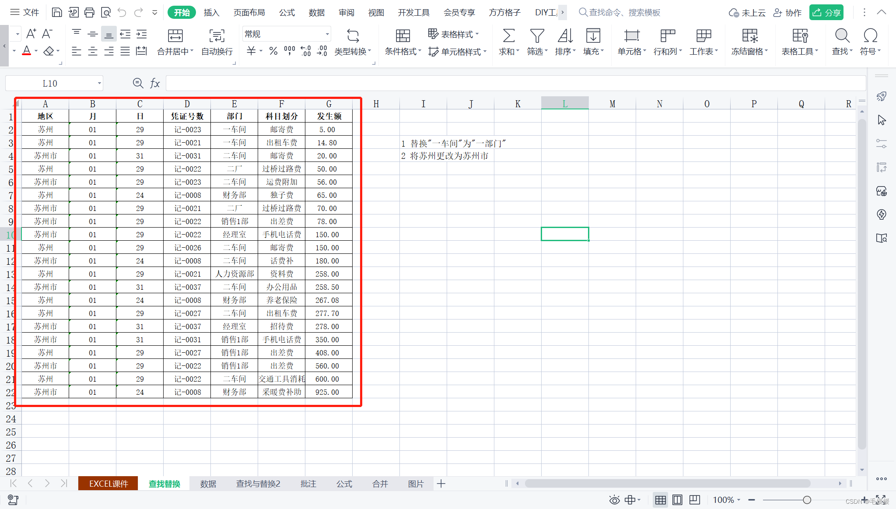This screenshot has height=509, width=896.
Task: Open the 公式 ribbon tab
Action: [287, 12]
